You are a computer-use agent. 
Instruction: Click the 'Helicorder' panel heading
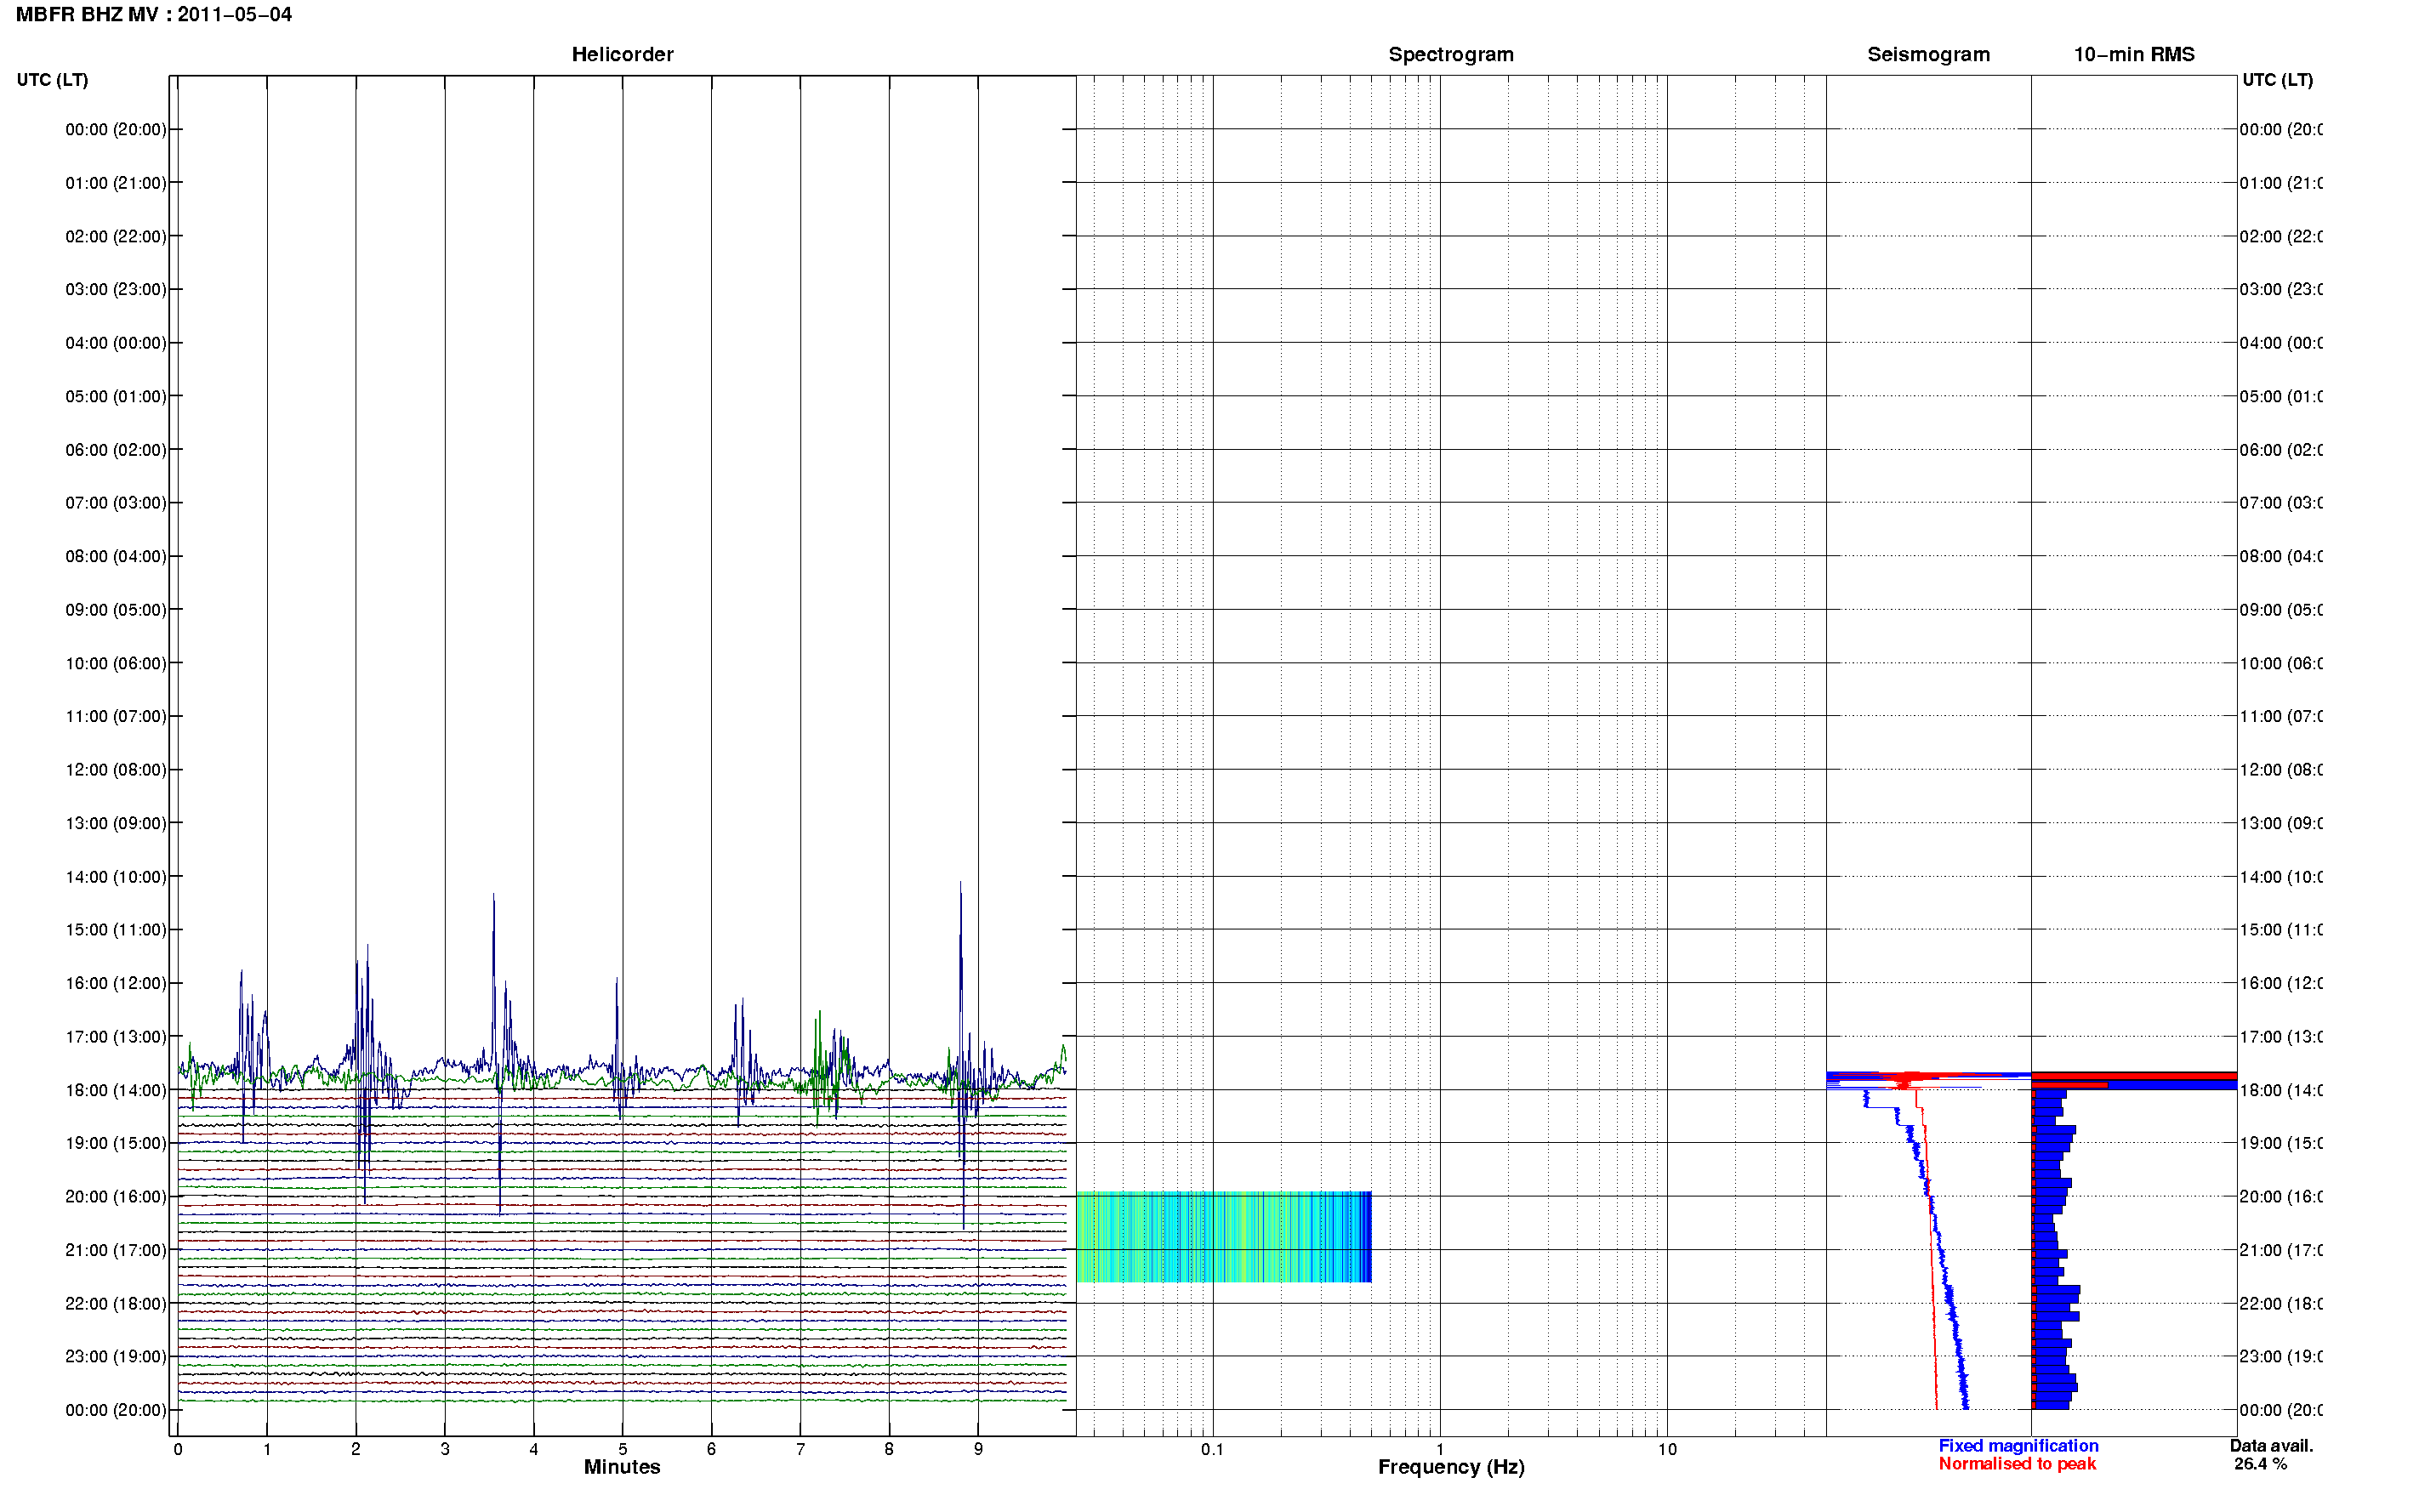pyautogui.click(x=622, y=55)
